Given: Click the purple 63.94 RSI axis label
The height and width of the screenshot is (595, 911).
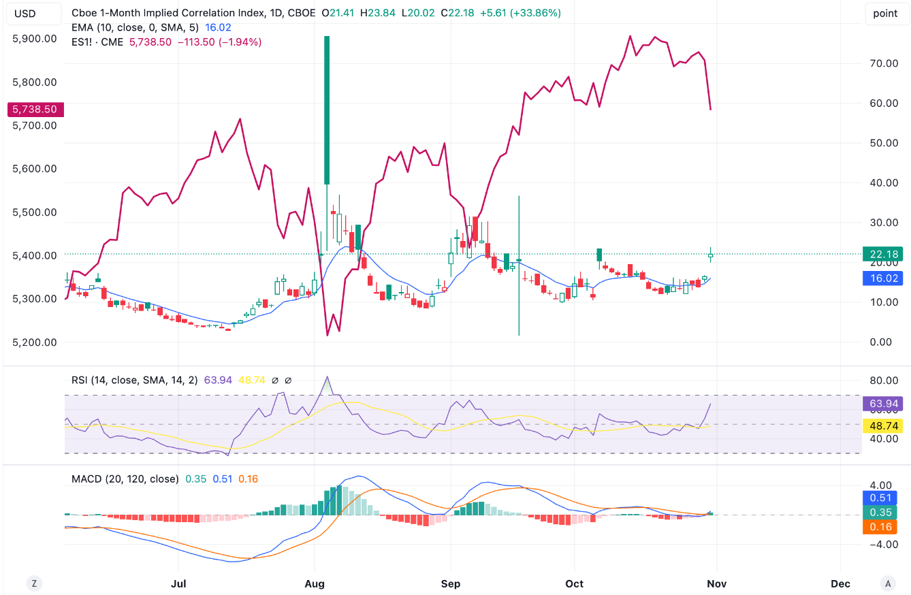Looking at the screenshot, I should tap(882, 404).
